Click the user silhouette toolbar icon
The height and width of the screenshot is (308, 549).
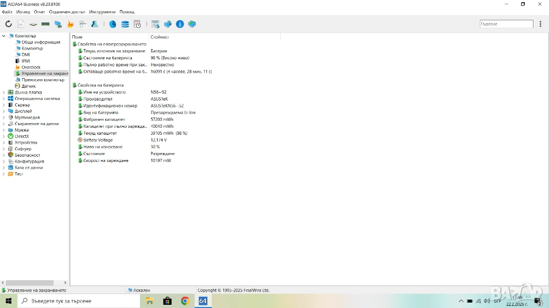tap(95, 24)
